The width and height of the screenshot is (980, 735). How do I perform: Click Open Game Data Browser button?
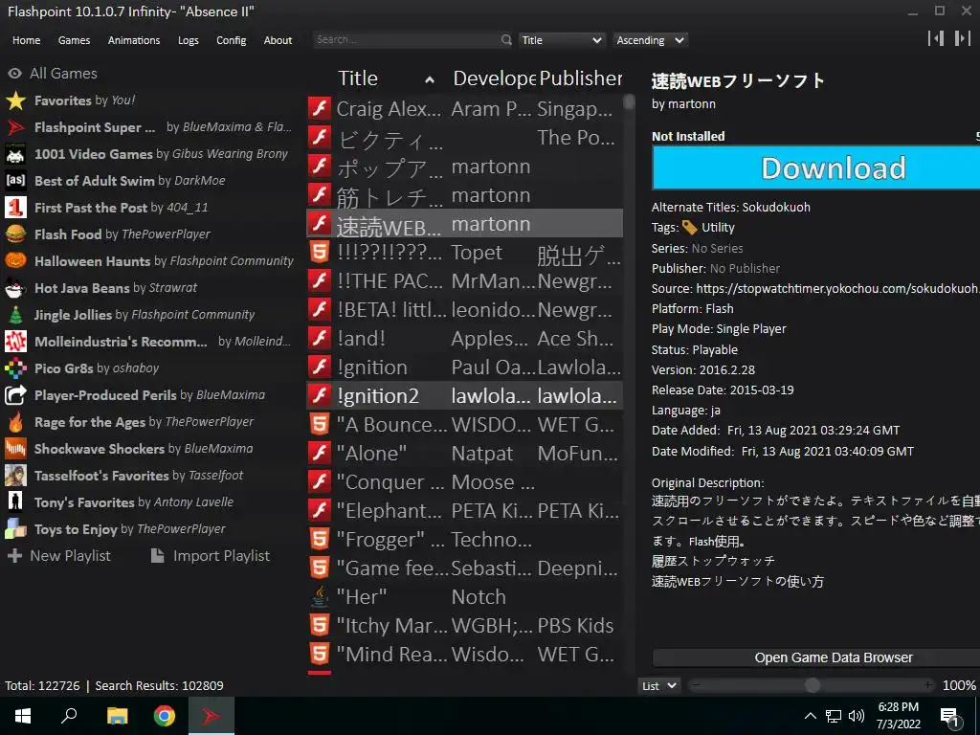pyautogui.click(x=815, y=657)
